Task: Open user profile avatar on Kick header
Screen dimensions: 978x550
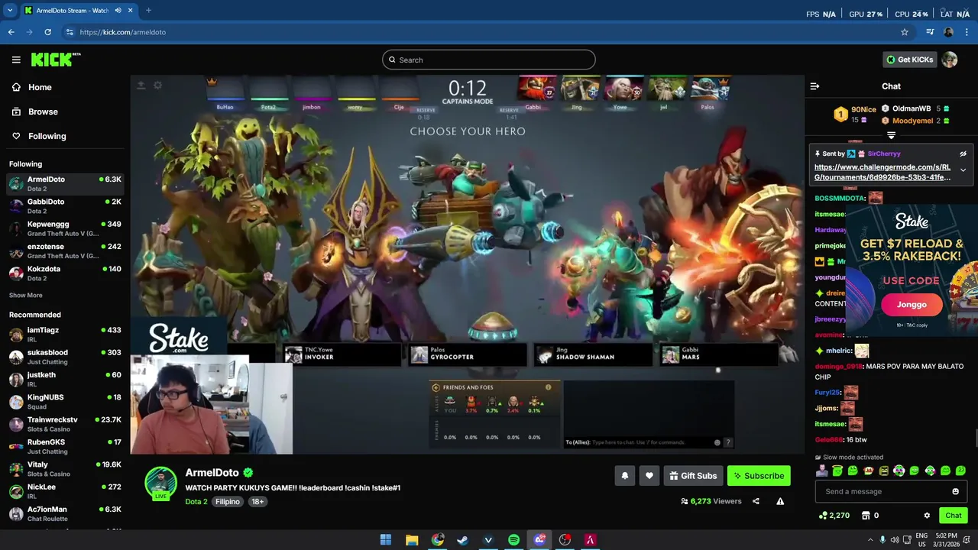Action: (x=950, y=60)
